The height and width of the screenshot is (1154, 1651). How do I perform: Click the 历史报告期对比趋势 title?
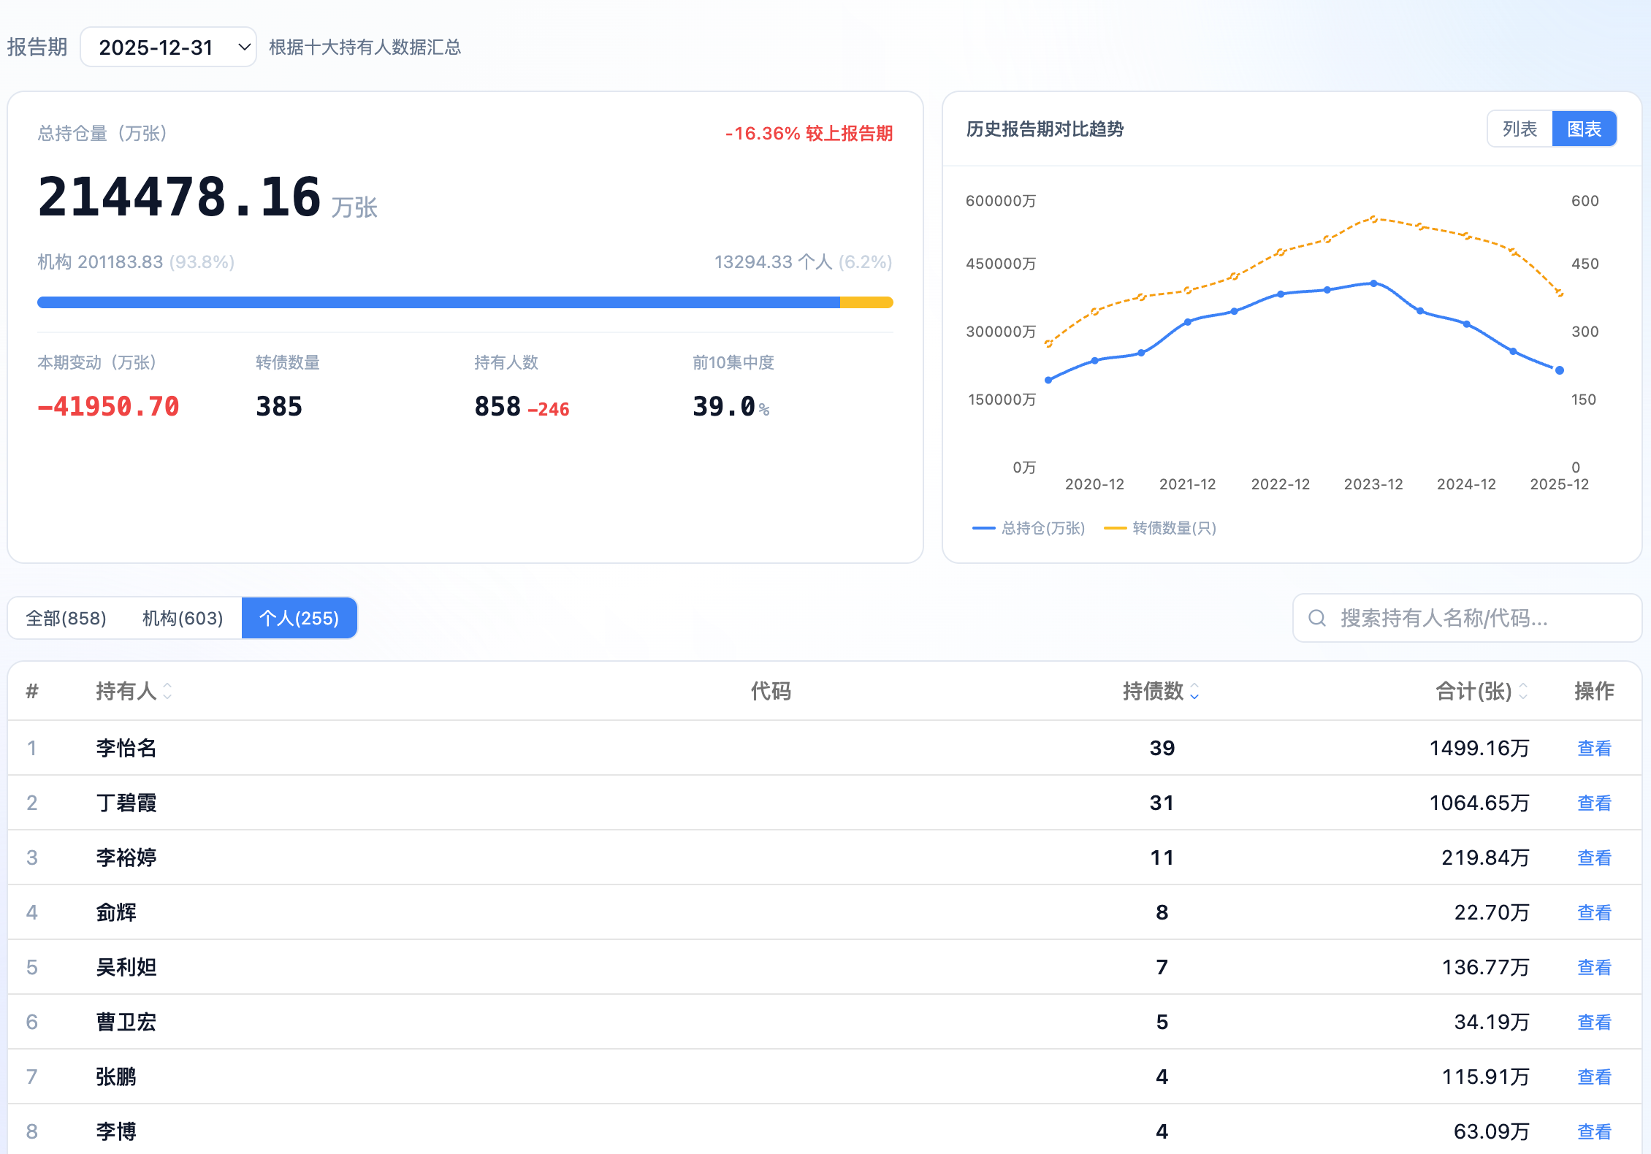tap(1045, 129)
